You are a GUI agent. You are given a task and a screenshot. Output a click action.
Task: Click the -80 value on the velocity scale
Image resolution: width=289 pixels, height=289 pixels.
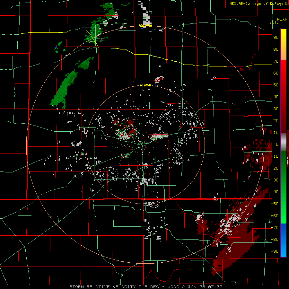coord(275,240)
